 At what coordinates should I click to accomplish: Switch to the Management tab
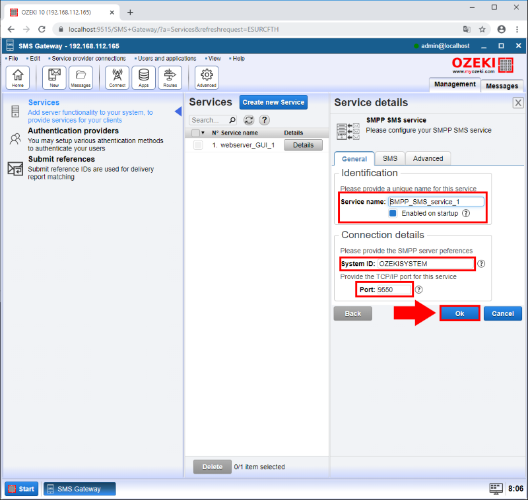(455, 84)
